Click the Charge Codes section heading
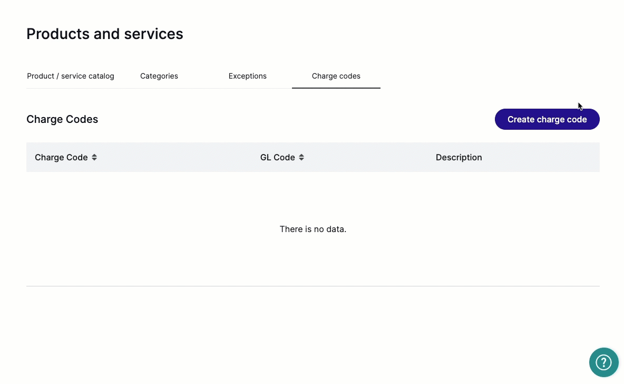The height and width of the screenshot is (384, 624). click(x=62, y=119)
